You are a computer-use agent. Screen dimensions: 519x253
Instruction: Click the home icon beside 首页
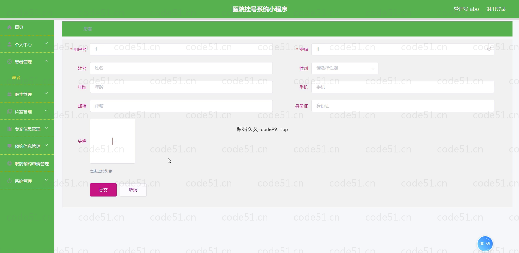(9, 27)
